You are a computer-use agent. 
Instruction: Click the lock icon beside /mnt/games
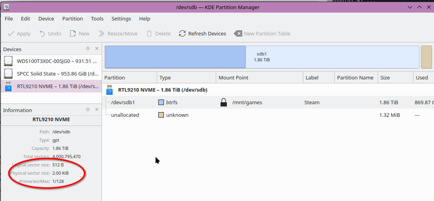point(223,102)
